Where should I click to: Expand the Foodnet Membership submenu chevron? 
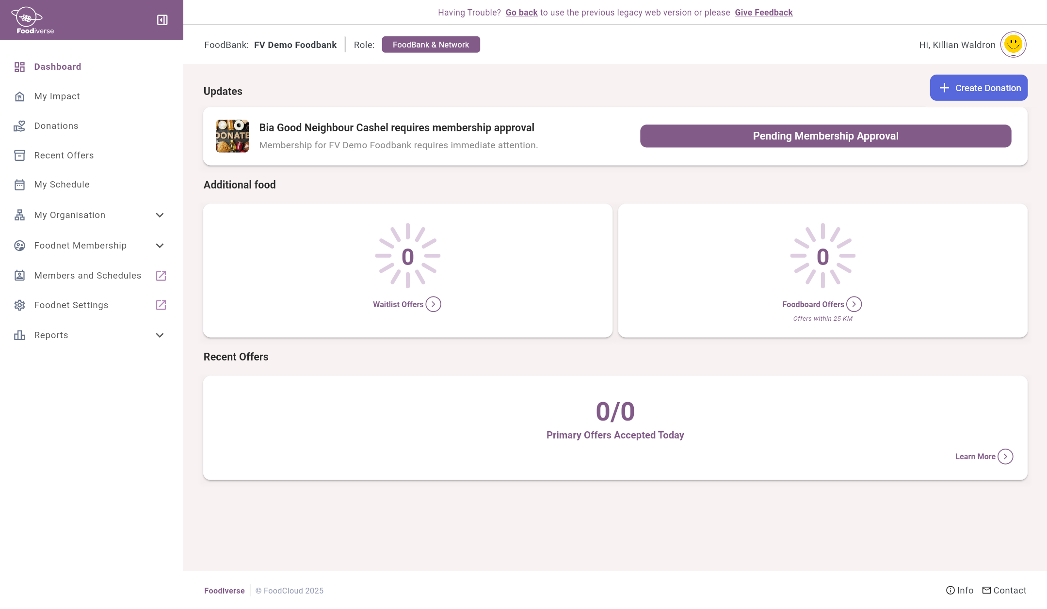tap(160, 246)
